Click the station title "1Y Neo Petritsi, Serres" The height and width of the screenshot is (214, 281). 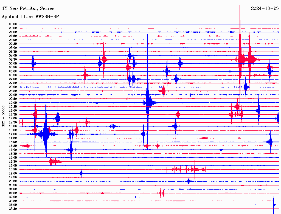[x=28, y=9]
